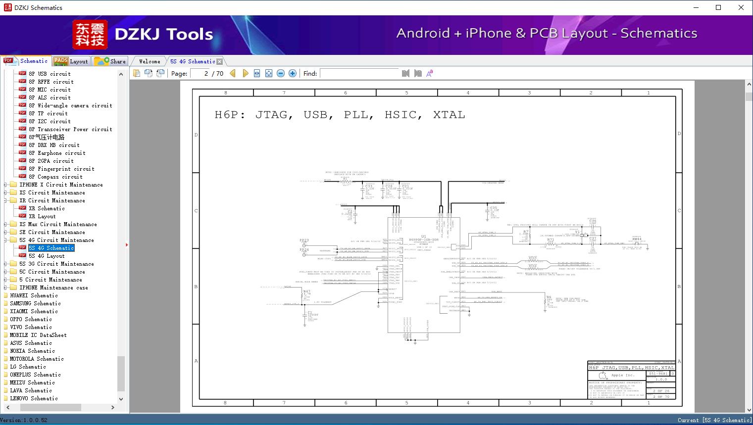Click the fit-to-page icon

[x=268, y=73]
